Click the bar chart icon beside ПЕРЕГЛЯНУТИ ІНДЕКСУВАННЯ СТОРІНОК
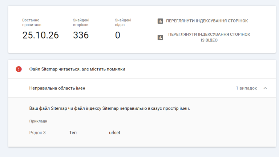The height and width of the screenshot is (157, 279). [160, 21]
